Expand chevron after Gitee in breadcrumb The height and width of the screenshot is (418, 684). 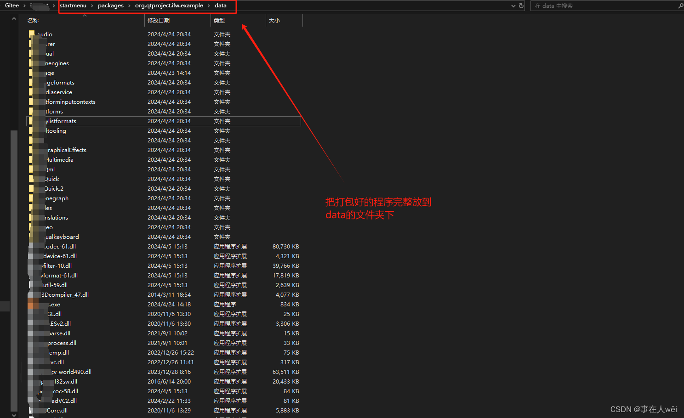point(24,6)
